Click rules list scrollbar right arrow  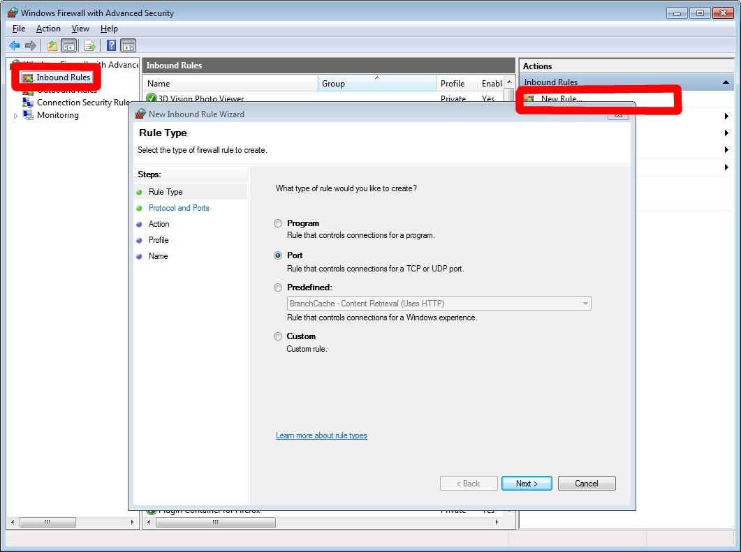coord(497,522)
